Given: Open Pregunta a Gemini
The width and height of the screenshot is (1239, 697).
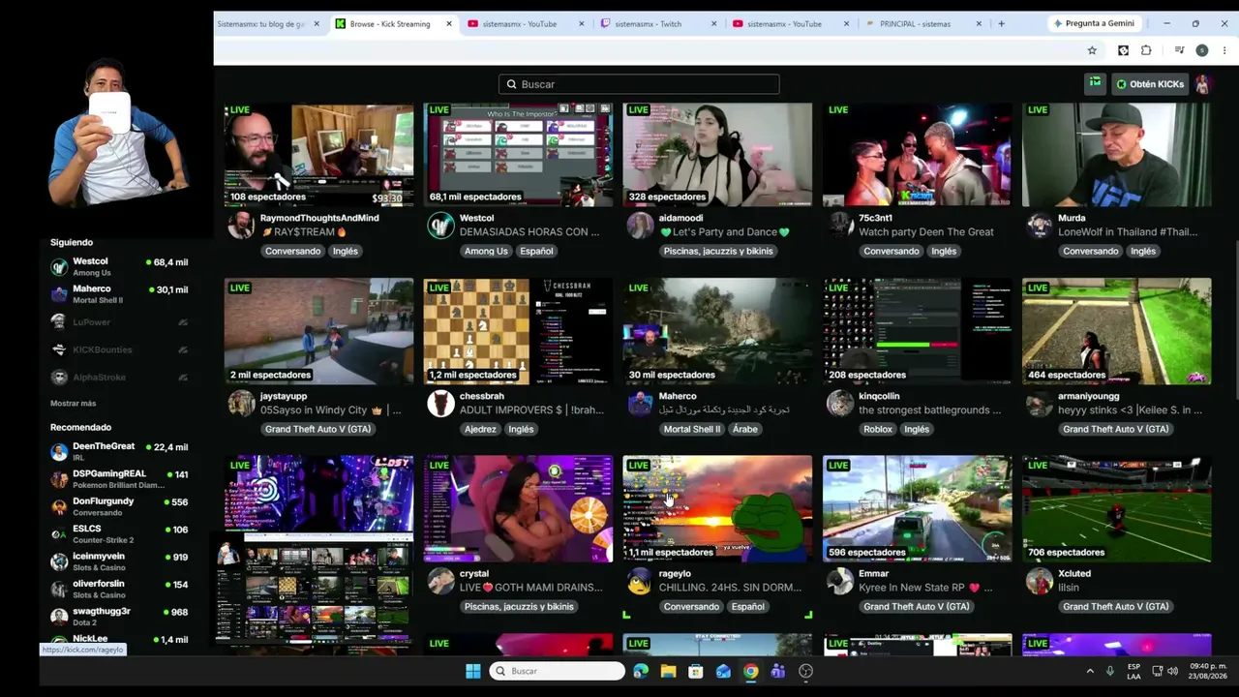Looking at the screenshot, I should (x=1094, y=23).
